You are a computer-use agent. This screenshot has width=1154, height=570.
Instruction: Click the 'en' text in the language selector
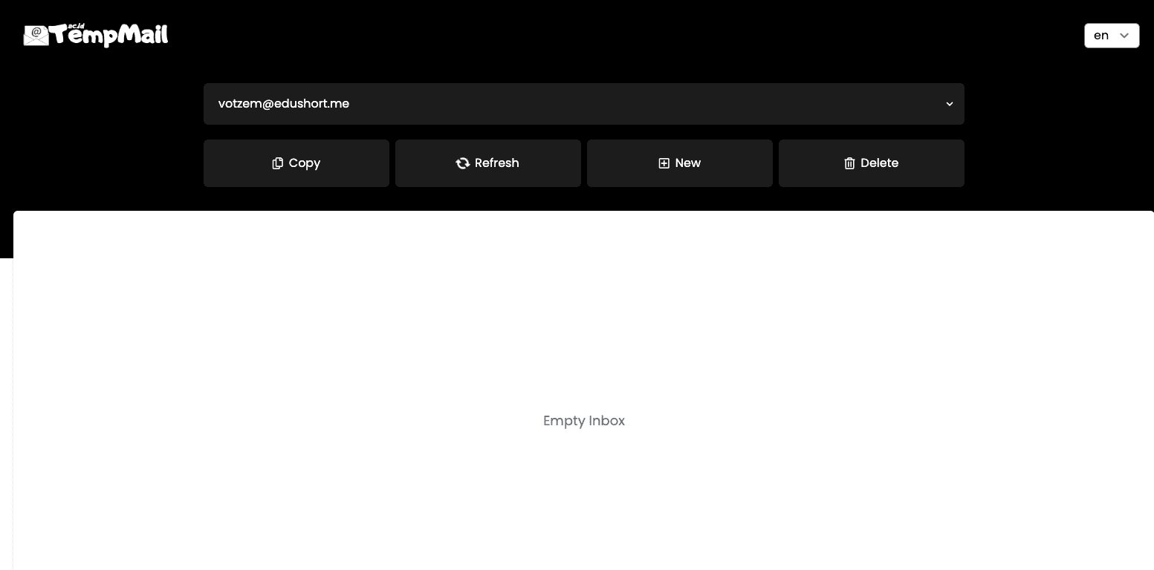(x=1101, y=36)
